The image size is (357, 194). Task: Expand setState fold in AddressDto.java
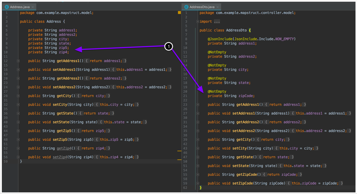coord(198,166)
